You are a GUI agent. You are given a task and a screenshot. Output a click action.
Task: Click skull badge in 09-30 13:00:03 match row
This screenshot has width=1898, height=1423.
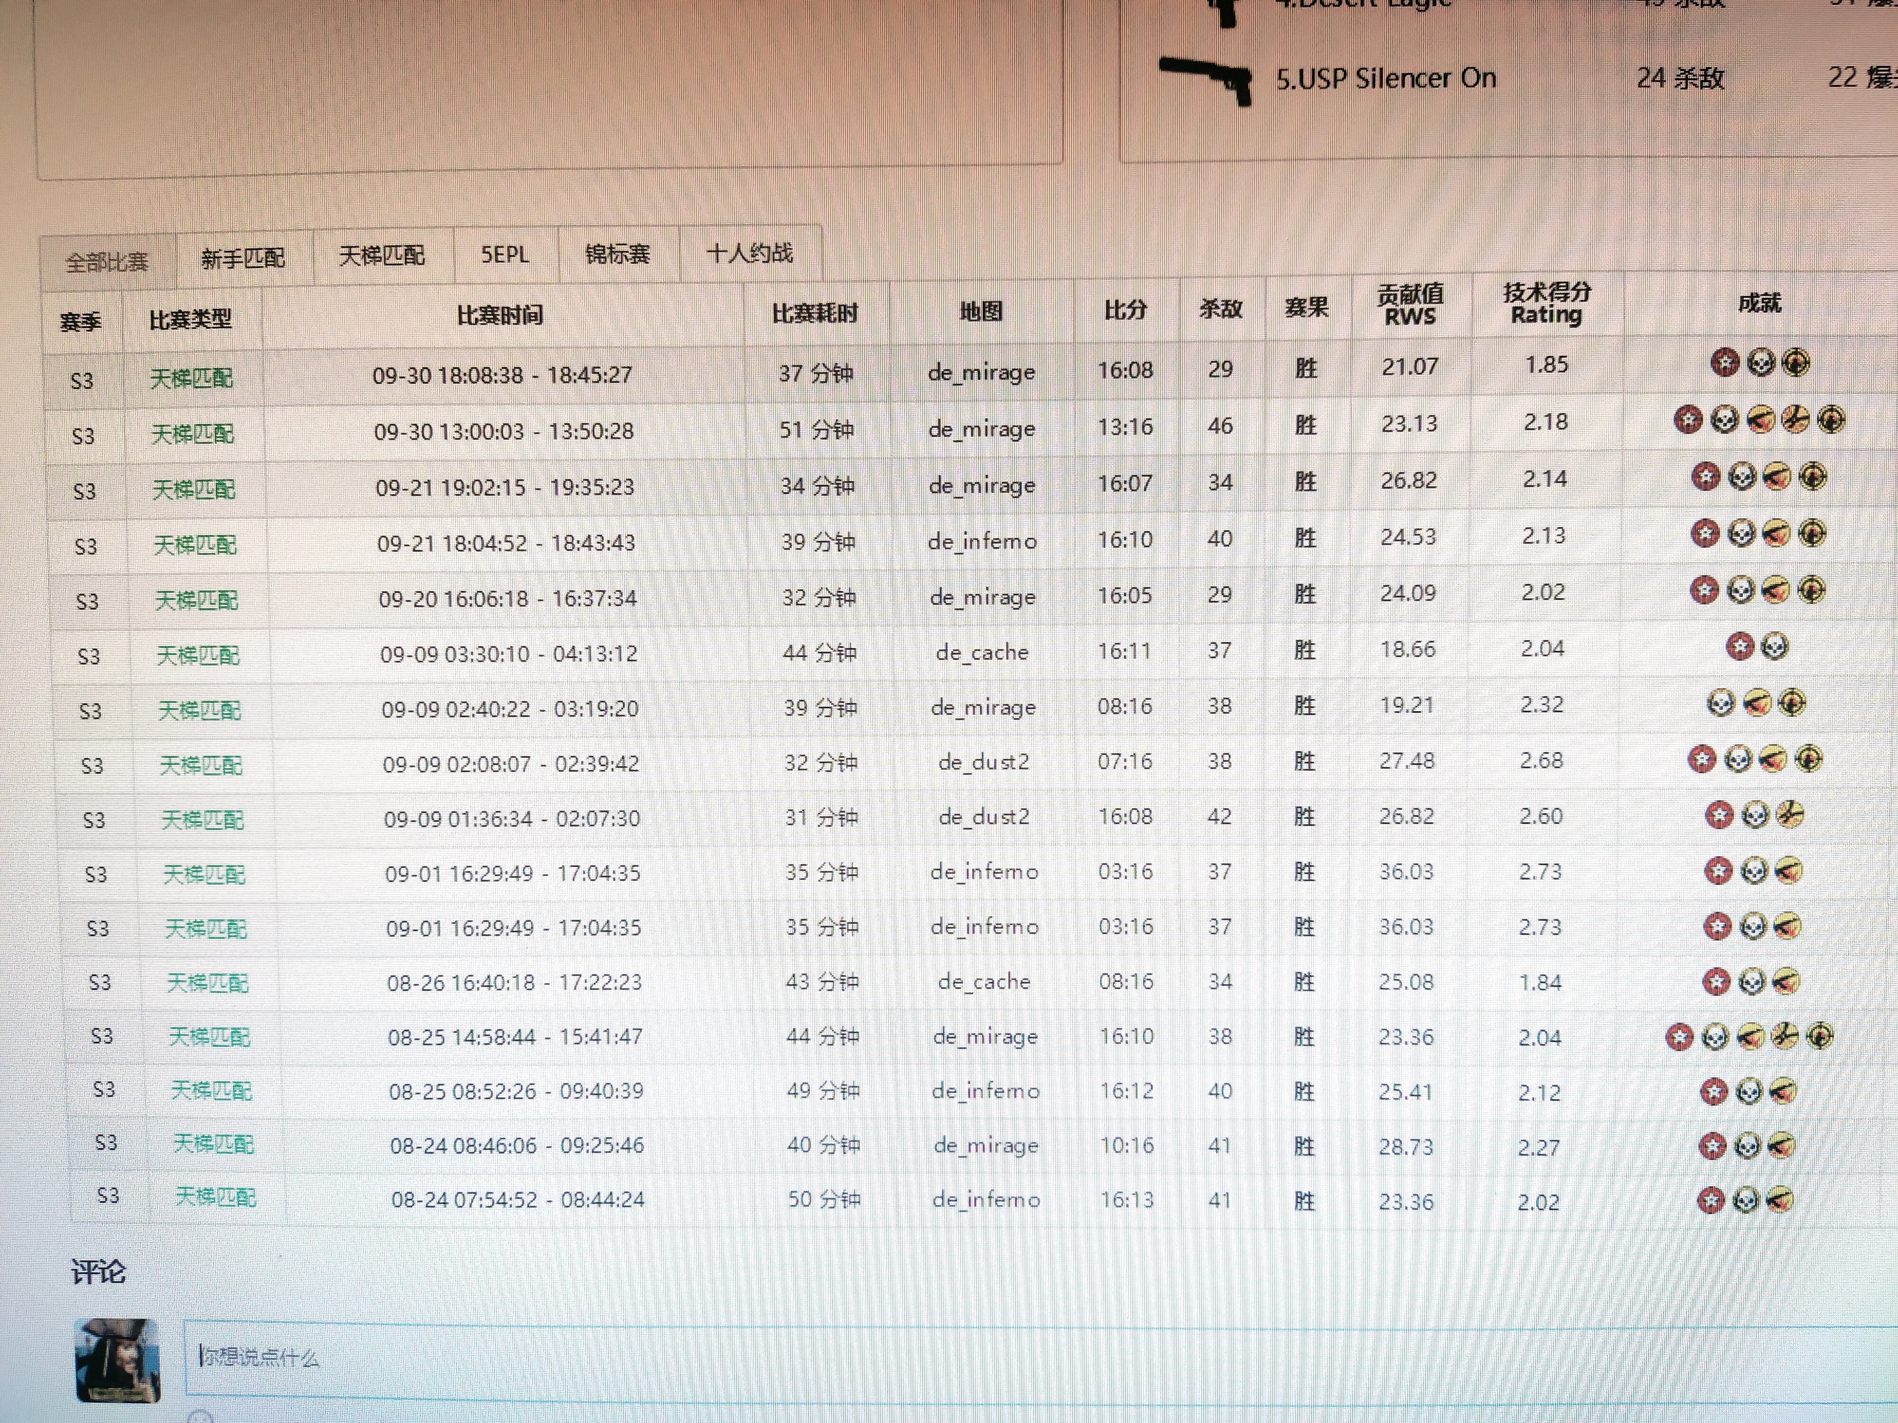pyautogui.click(x=1725, y=419)
